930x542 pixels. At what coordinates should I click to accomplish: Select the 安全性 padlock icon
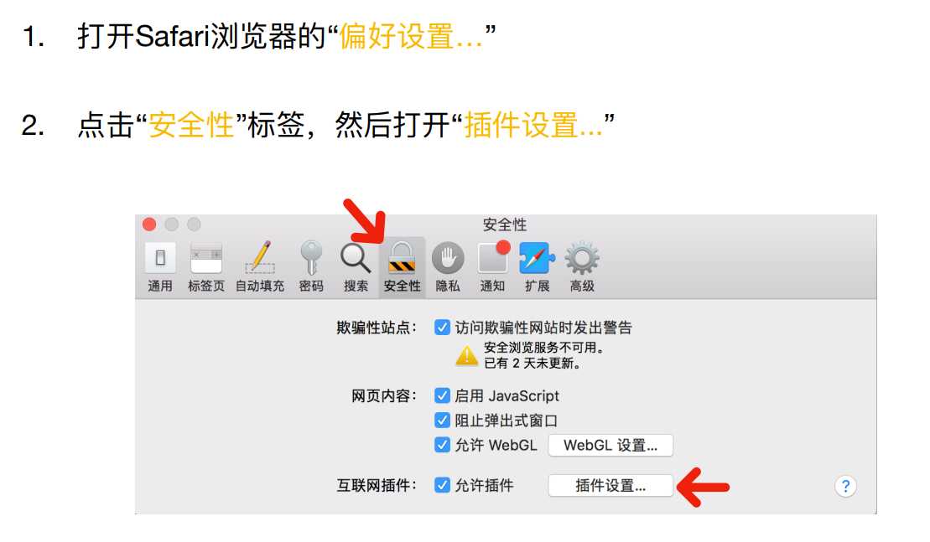[402, 258]
